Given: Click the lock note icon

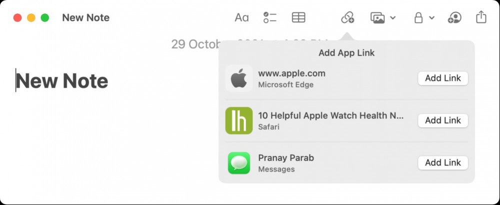Looking at the screenshot, I should click(x=418, y=17).
